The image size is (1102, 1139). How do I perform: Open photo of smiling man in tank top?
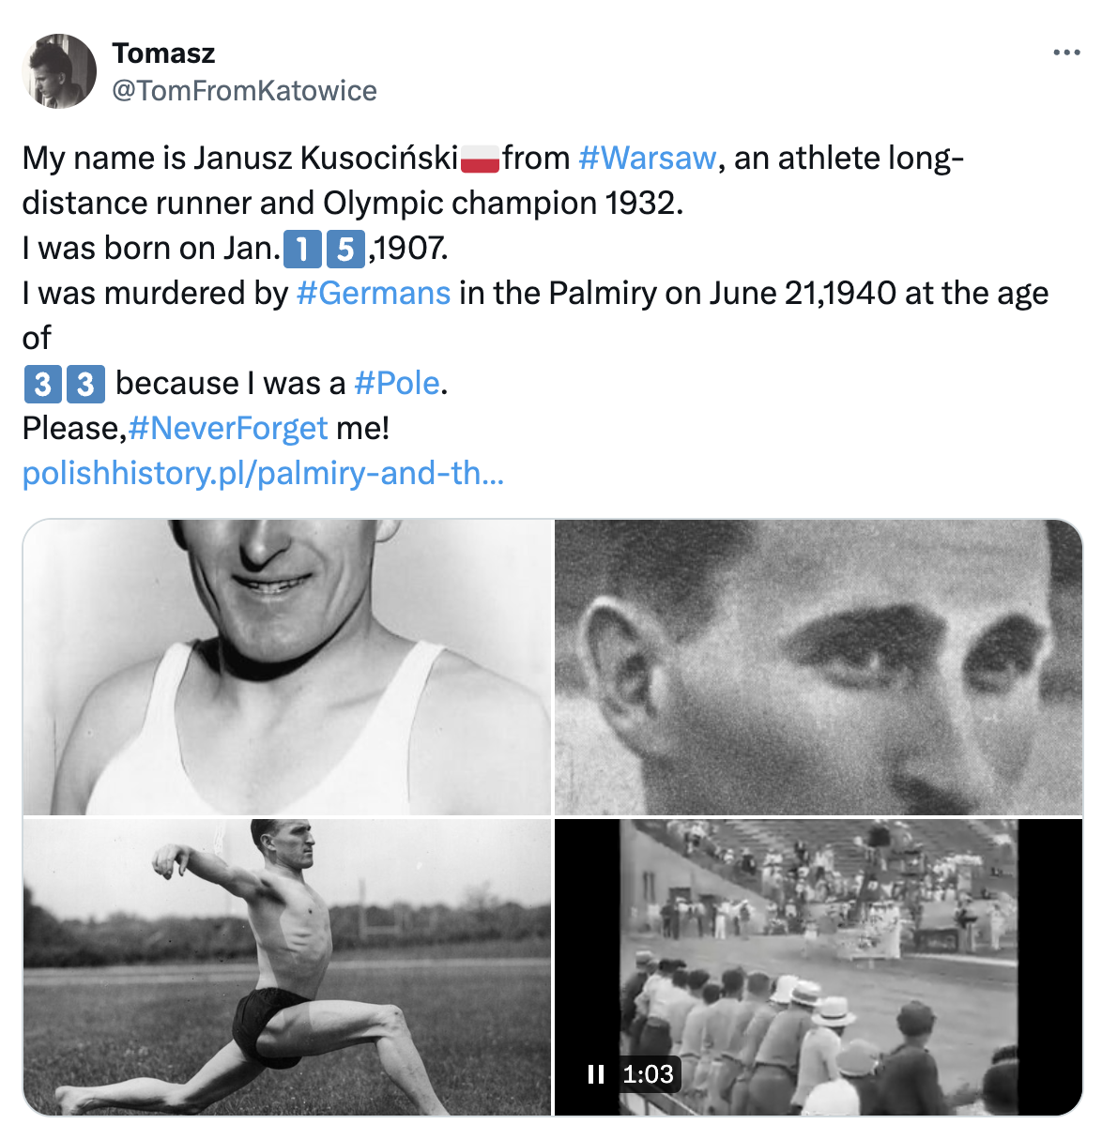[286, 667]
